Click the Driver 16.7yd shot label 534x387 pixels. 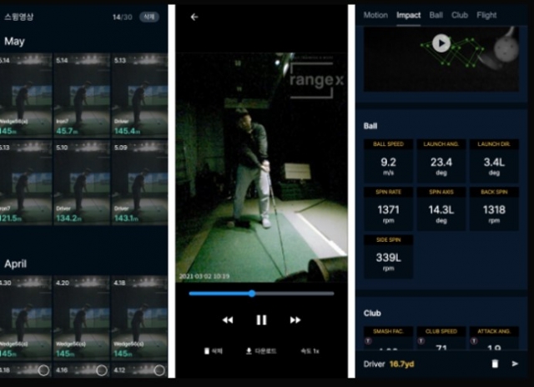coord(389,364)
